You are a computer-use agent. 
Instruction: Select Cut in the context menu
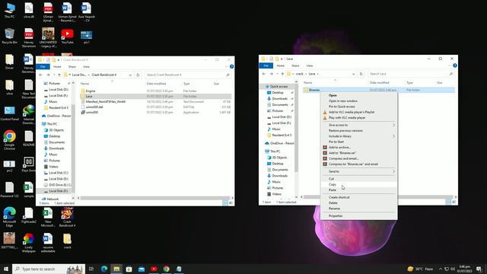(358, 179)
